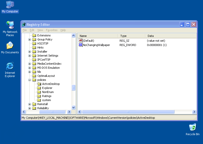The height and width of the screenshot is (144, 203).
Task: Click the Registry Editor title bar icon
Action: click(x=24, y=24)
